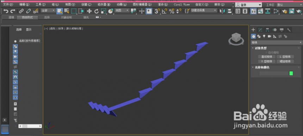Click the Scene Explorer horizontal scrollbar
The width and height of the screenshot is (303, 136).
30,126
